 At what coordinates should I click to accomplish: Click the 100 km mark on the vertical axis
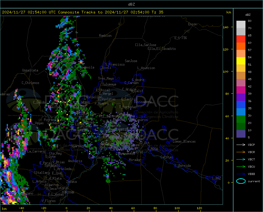[226, 71]
